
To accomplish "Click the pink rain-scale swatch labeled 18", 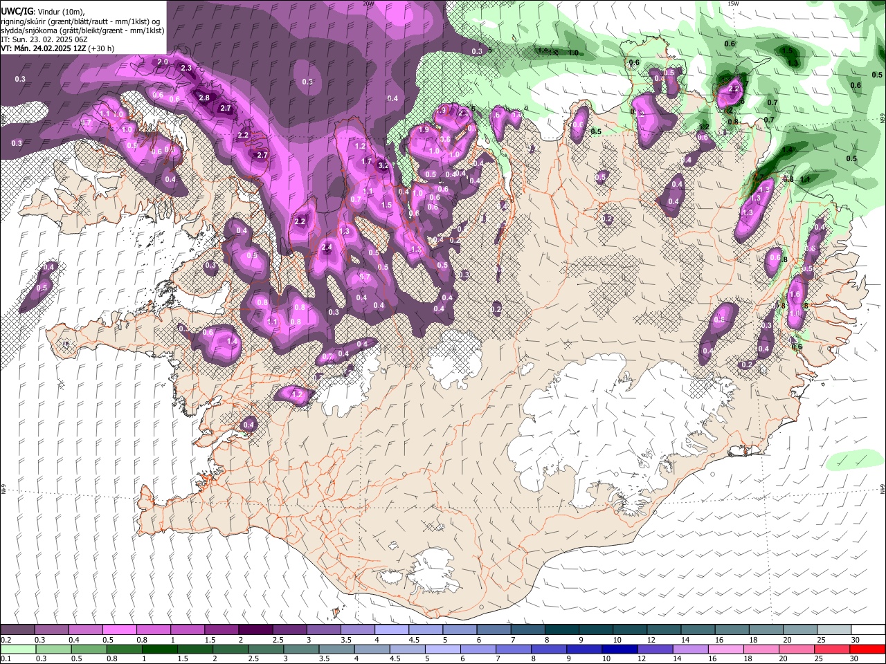I will coord(761,649).
